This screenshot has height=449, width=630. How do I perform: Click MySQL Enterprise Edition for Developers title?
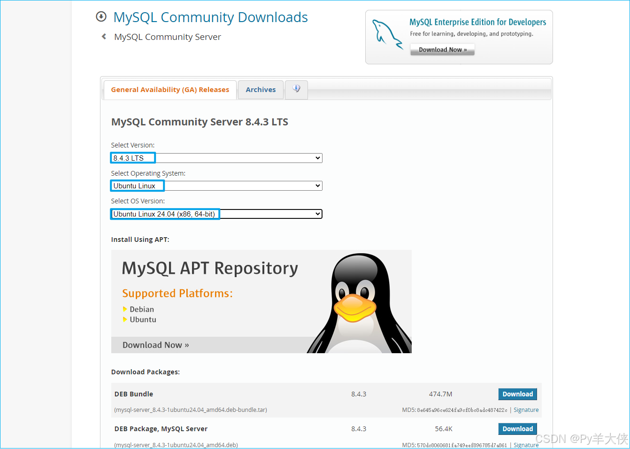point(477,22)
